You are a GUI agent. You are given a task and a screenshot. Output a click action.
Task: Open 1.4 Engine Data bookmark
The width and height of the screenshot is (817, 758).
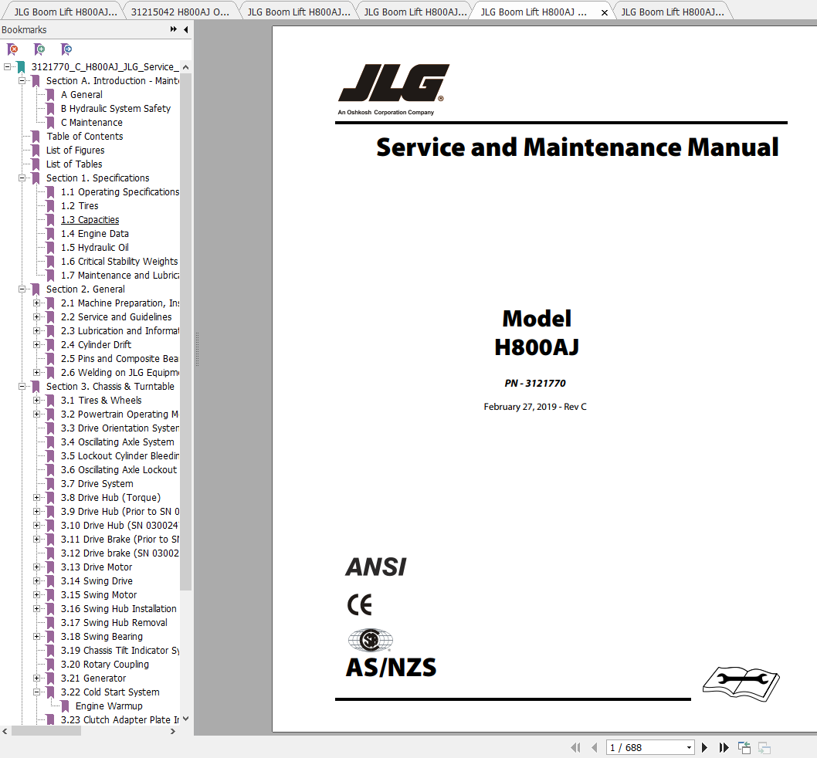(95, 233)
